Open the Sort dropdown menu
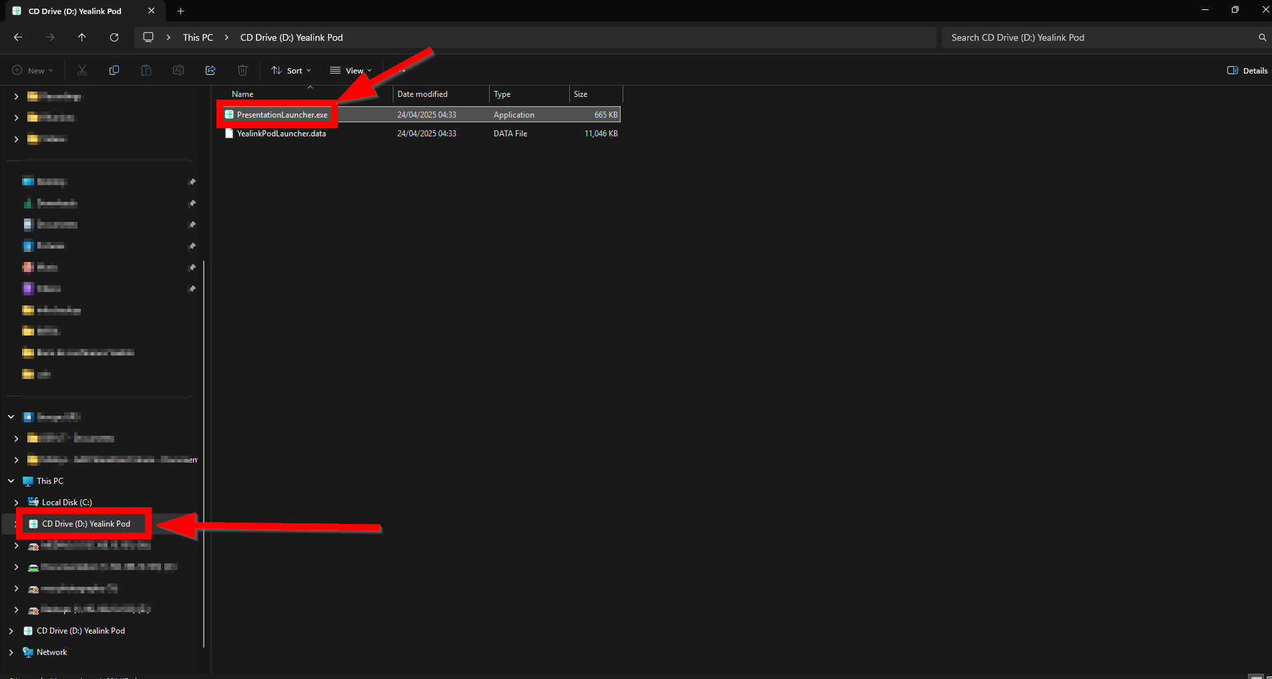Image resolution: width=1272 pixels, height=679 pixels. pyautogui.click(x=291, y=70)
